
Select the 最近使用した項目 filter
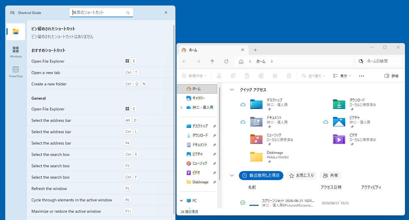pos(261,175)
